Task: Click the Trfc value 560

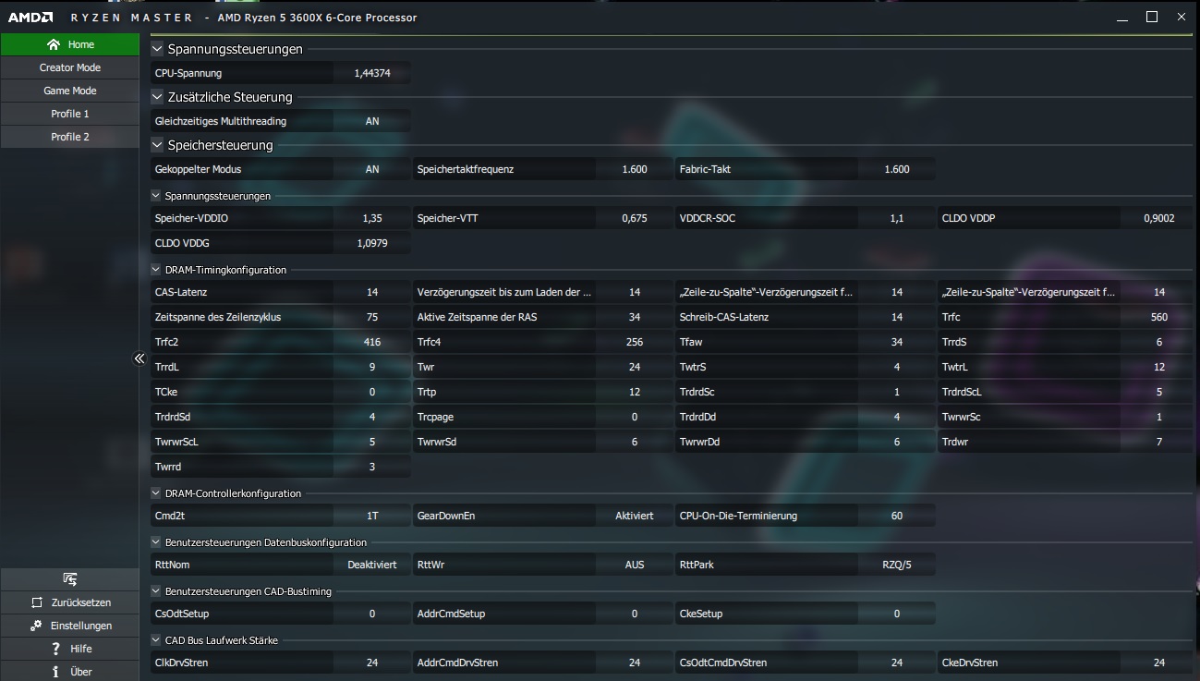Action: 1159,317
